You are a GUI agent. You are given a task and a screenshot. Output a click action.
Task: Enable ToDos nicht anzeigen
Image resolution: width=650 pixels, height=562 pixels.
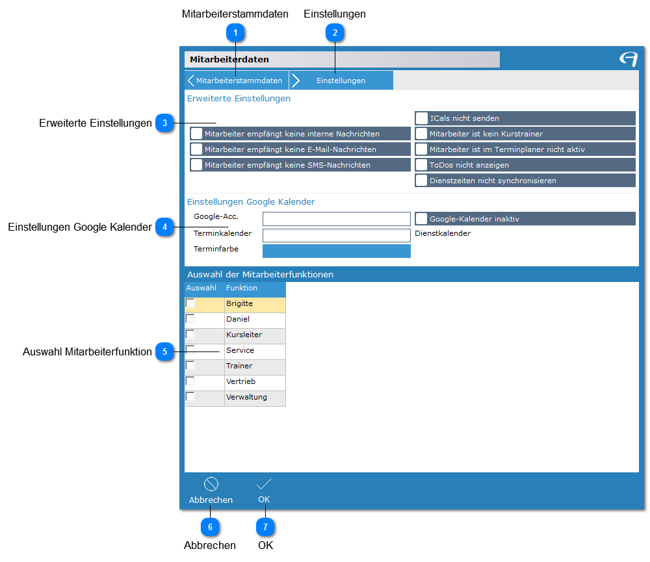[422, 165]
